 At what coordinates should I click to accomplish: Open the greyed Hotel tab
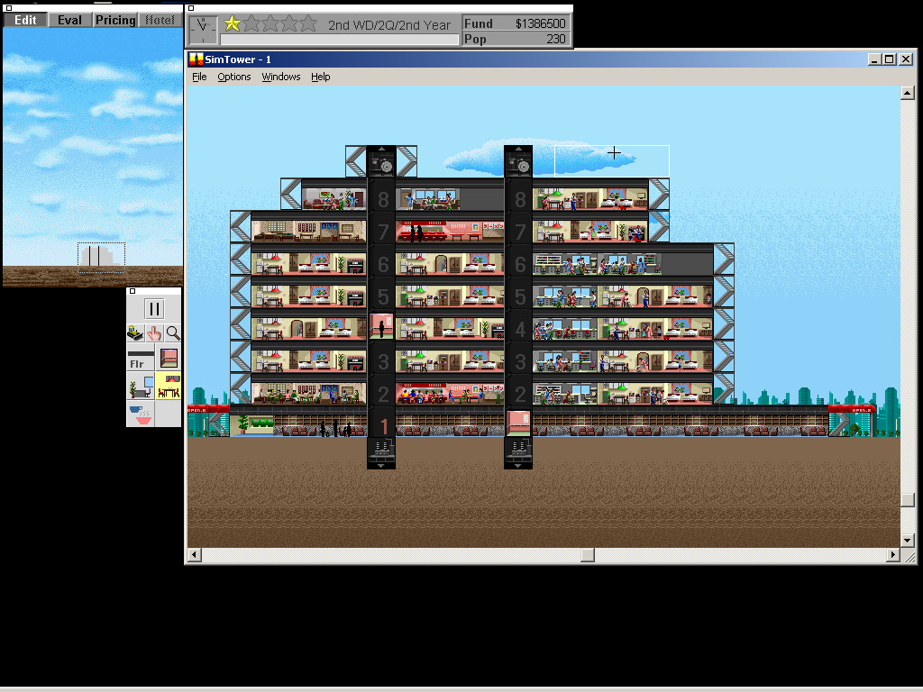160,20
